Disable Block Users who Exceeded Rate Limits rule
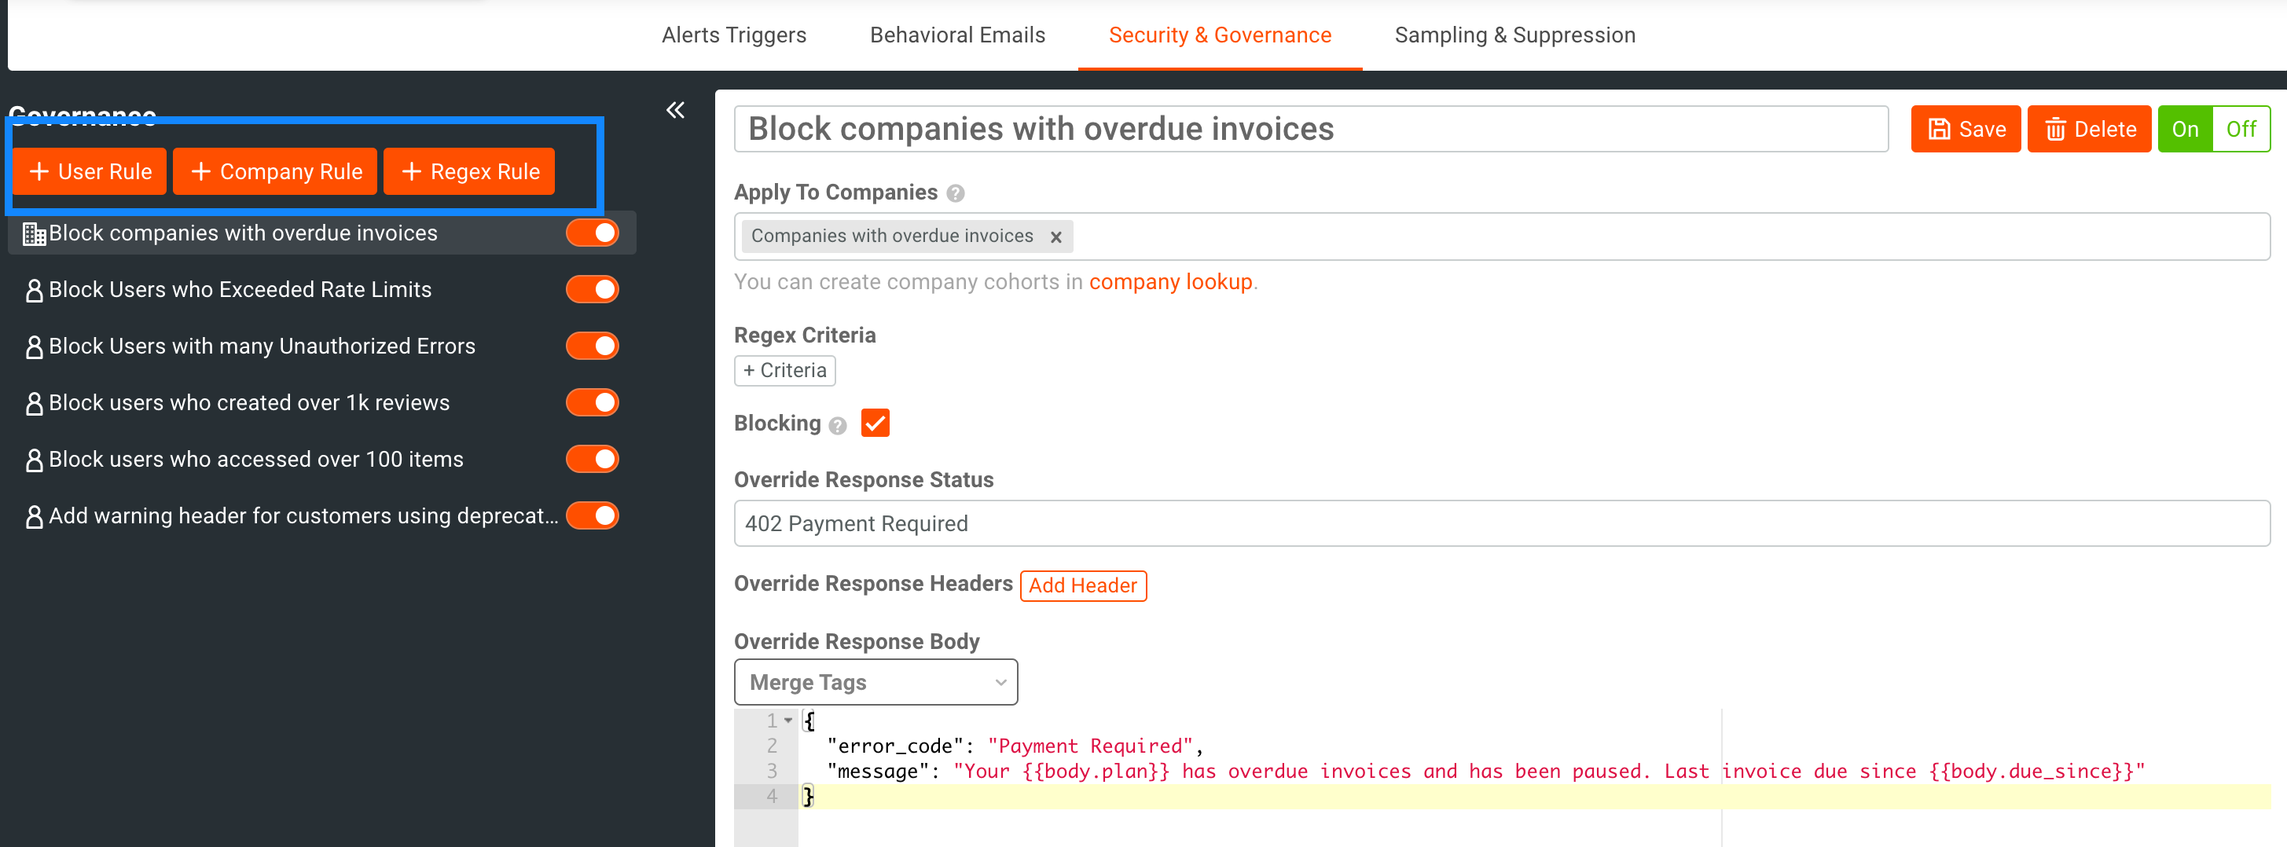2287x847 pixels. (592, 289)
